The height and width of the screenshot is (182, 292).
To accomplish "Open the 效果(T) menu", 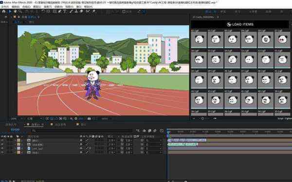I will (x=48, y=6).
